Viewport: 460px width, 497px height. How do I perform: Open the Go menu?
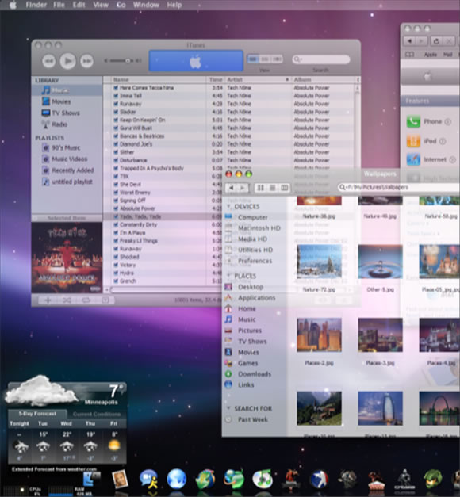121,5
